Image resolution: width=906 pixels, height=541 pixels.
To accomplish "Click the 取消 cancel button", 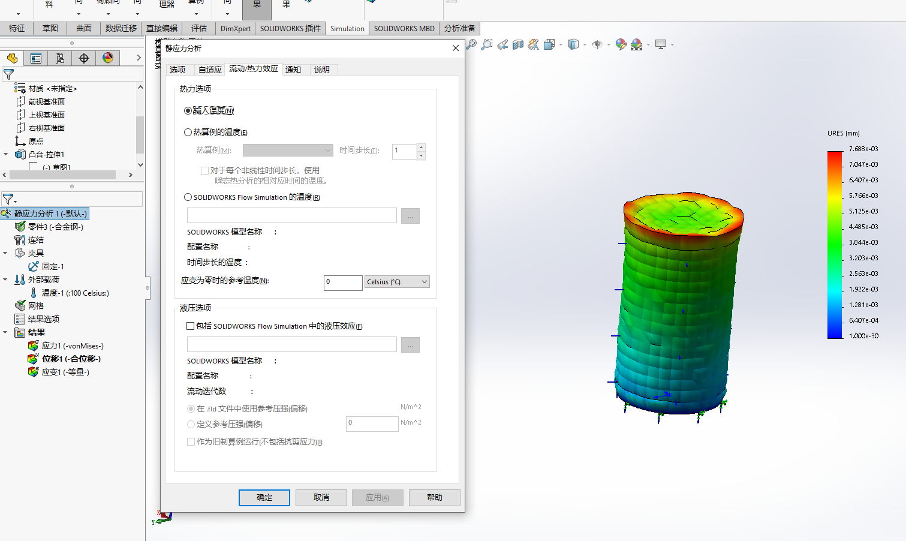I will [321, 498].
